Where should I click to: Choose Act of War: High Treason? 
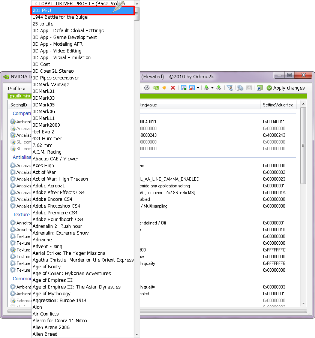83,179
